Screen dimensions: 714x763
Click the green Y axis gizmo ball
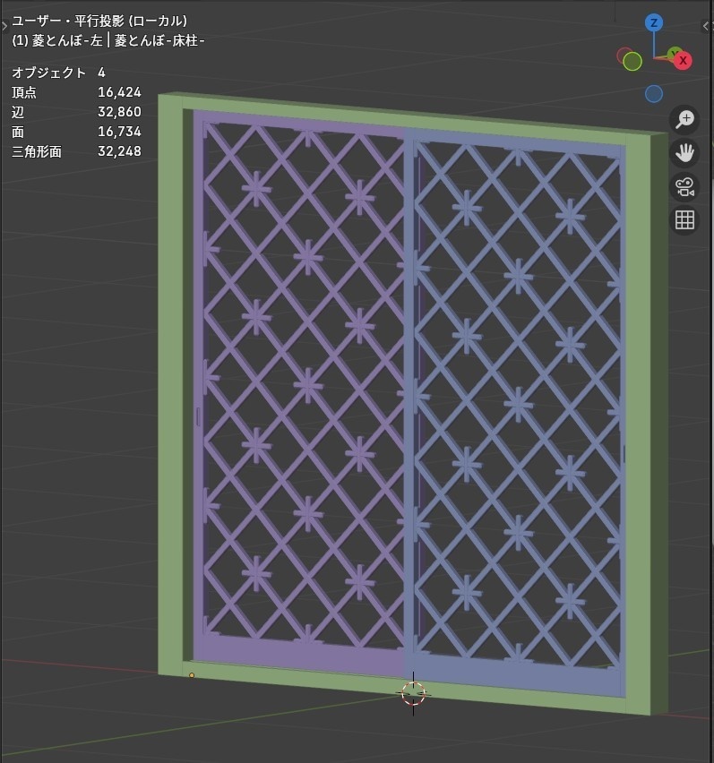coord(675,52)
